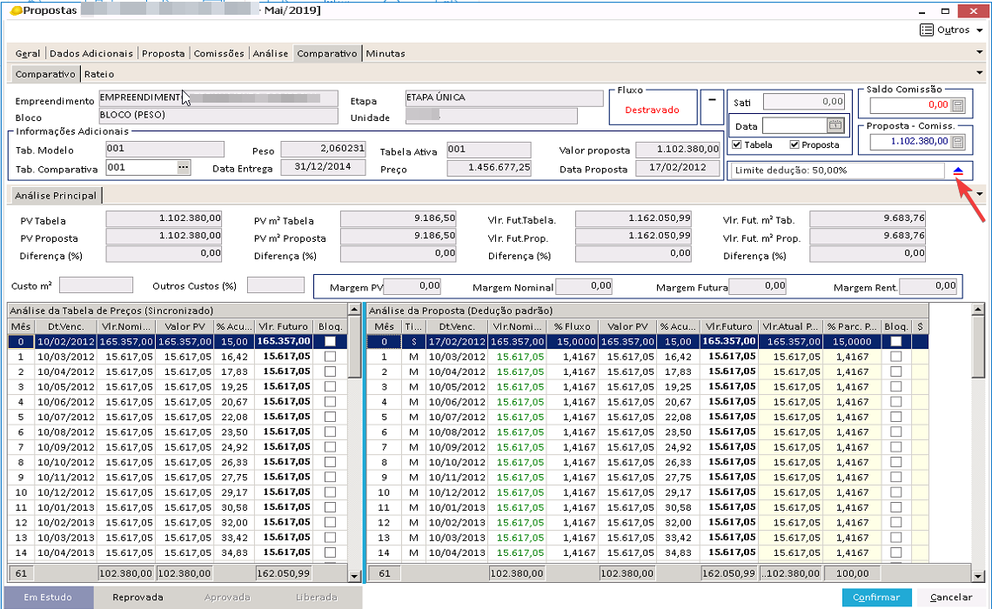Click the Outros list icon
Screen dimensions: 992x609
[x=927, y=30]
